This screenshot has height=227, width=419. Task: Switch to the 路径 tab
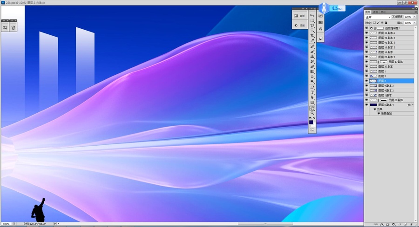point(383,12)
